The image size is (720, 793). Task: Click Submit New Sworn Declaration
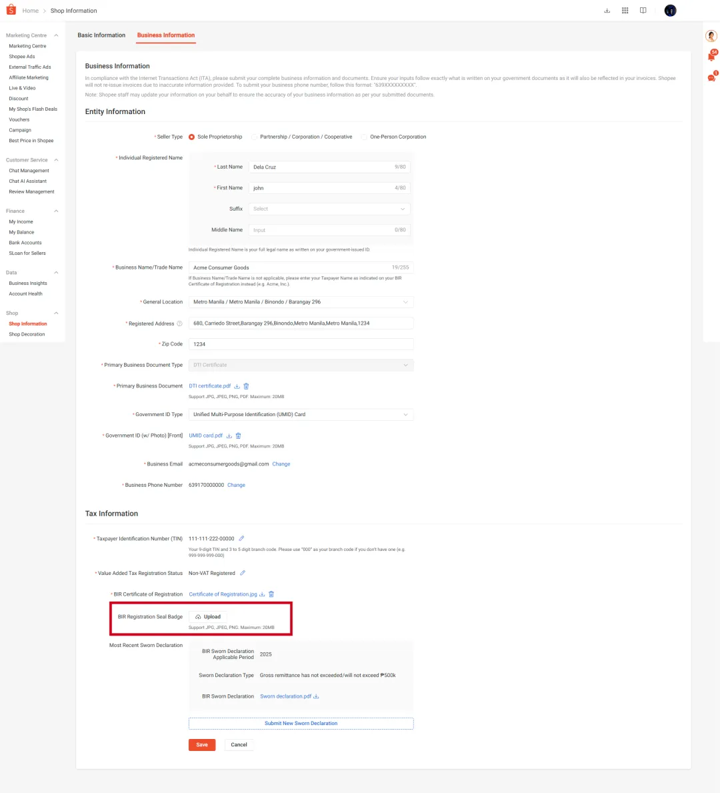pyautogui.click(x=301, y=723)
